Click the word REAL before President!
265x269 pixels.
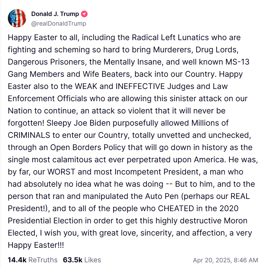[x=240, y=196]
